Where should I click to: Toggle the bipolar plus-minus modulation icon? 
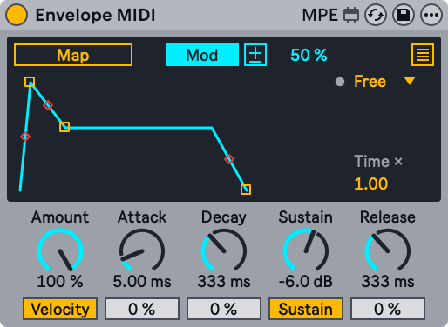(x=255, y=55)
